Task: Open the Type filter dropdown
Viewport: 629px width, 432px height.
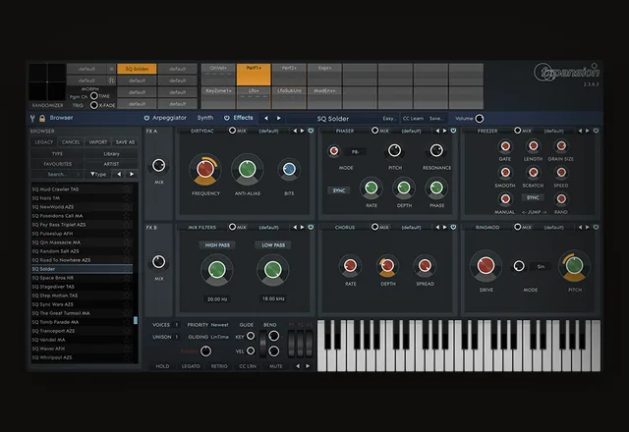Action: [98, 175]
